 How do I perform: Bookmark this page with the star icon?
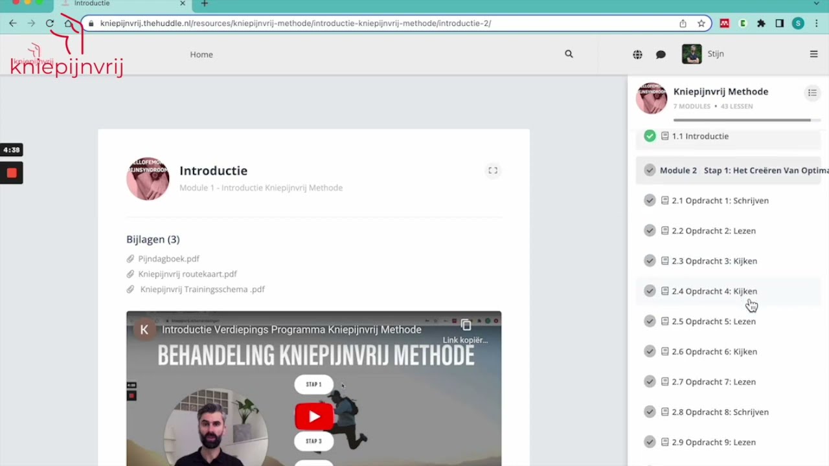click(x=701, y=23)
